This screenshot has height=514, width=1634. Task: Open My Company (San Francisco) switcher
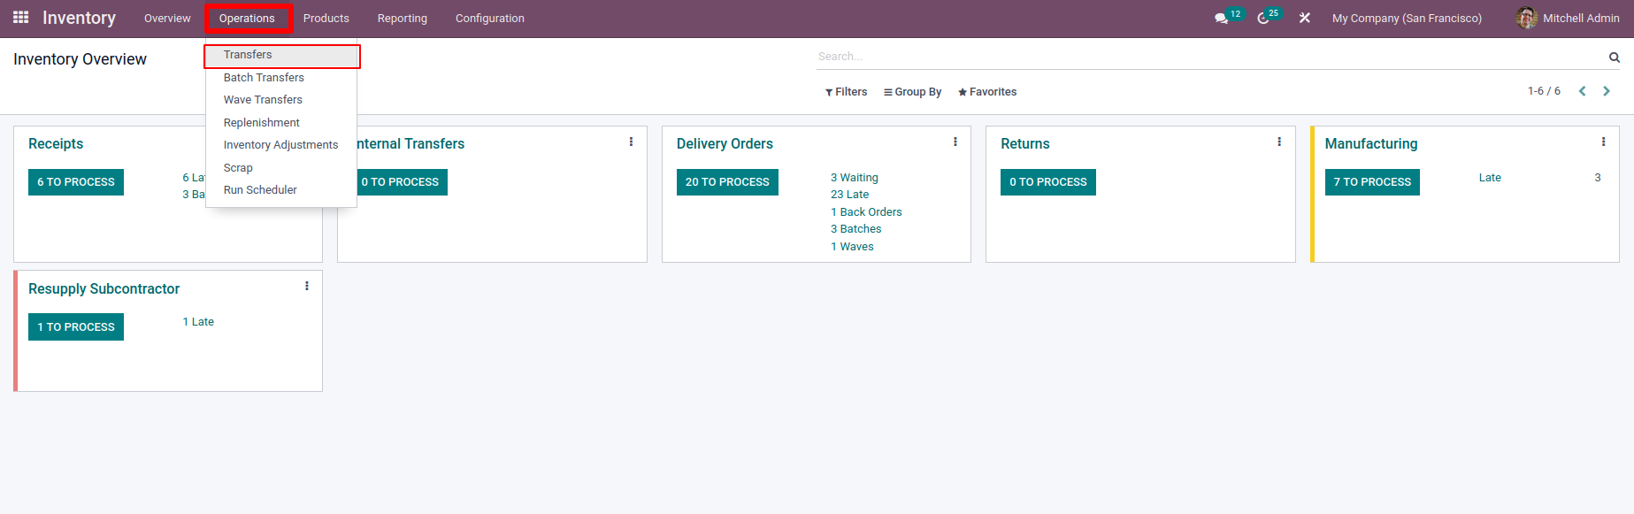point(1407,18)
